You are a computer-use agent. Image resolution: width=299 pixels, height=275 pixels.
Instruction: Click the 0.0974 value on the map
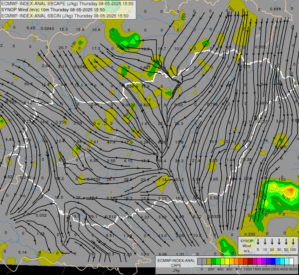click(x=262, y=103)
